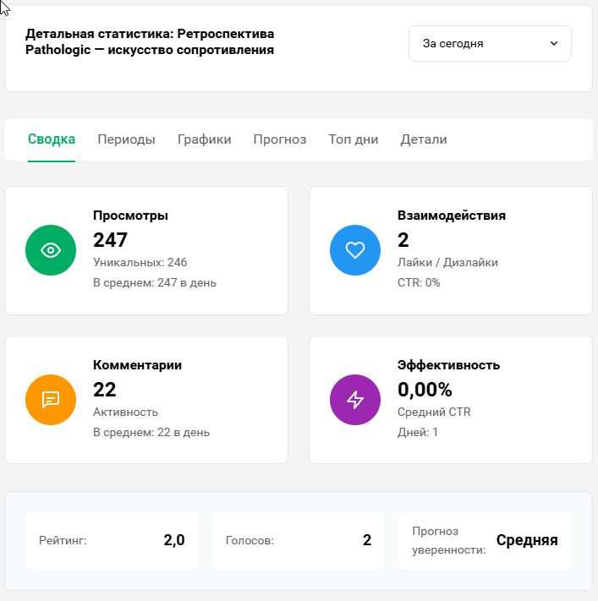This screenshot has width=598, height=601.
Task: Select the Сводка tab
Action: pos(52,139)
